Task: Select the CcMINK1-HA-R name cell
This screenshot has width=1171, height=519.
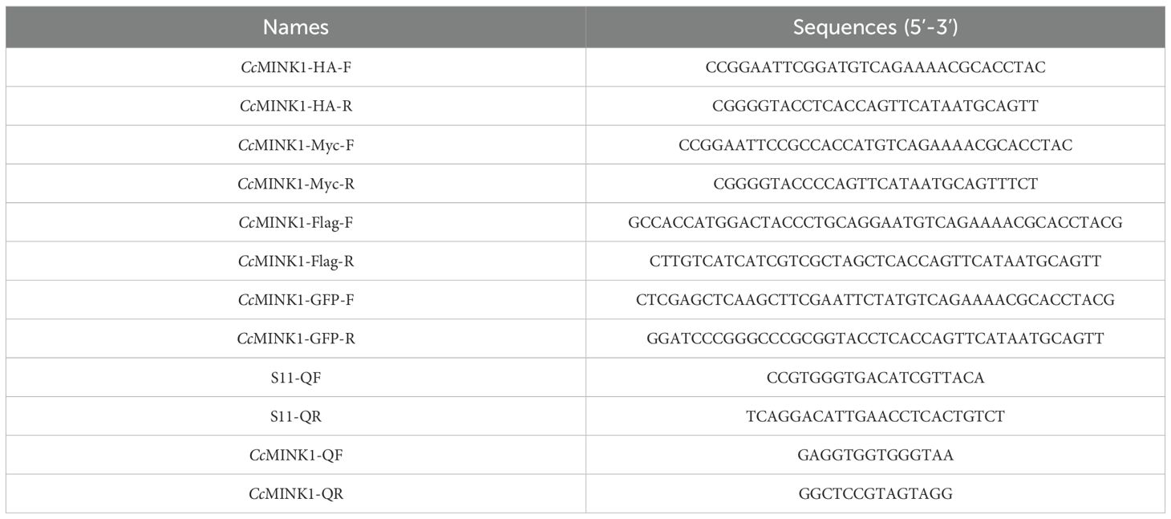Action: [x=296, y=106]
